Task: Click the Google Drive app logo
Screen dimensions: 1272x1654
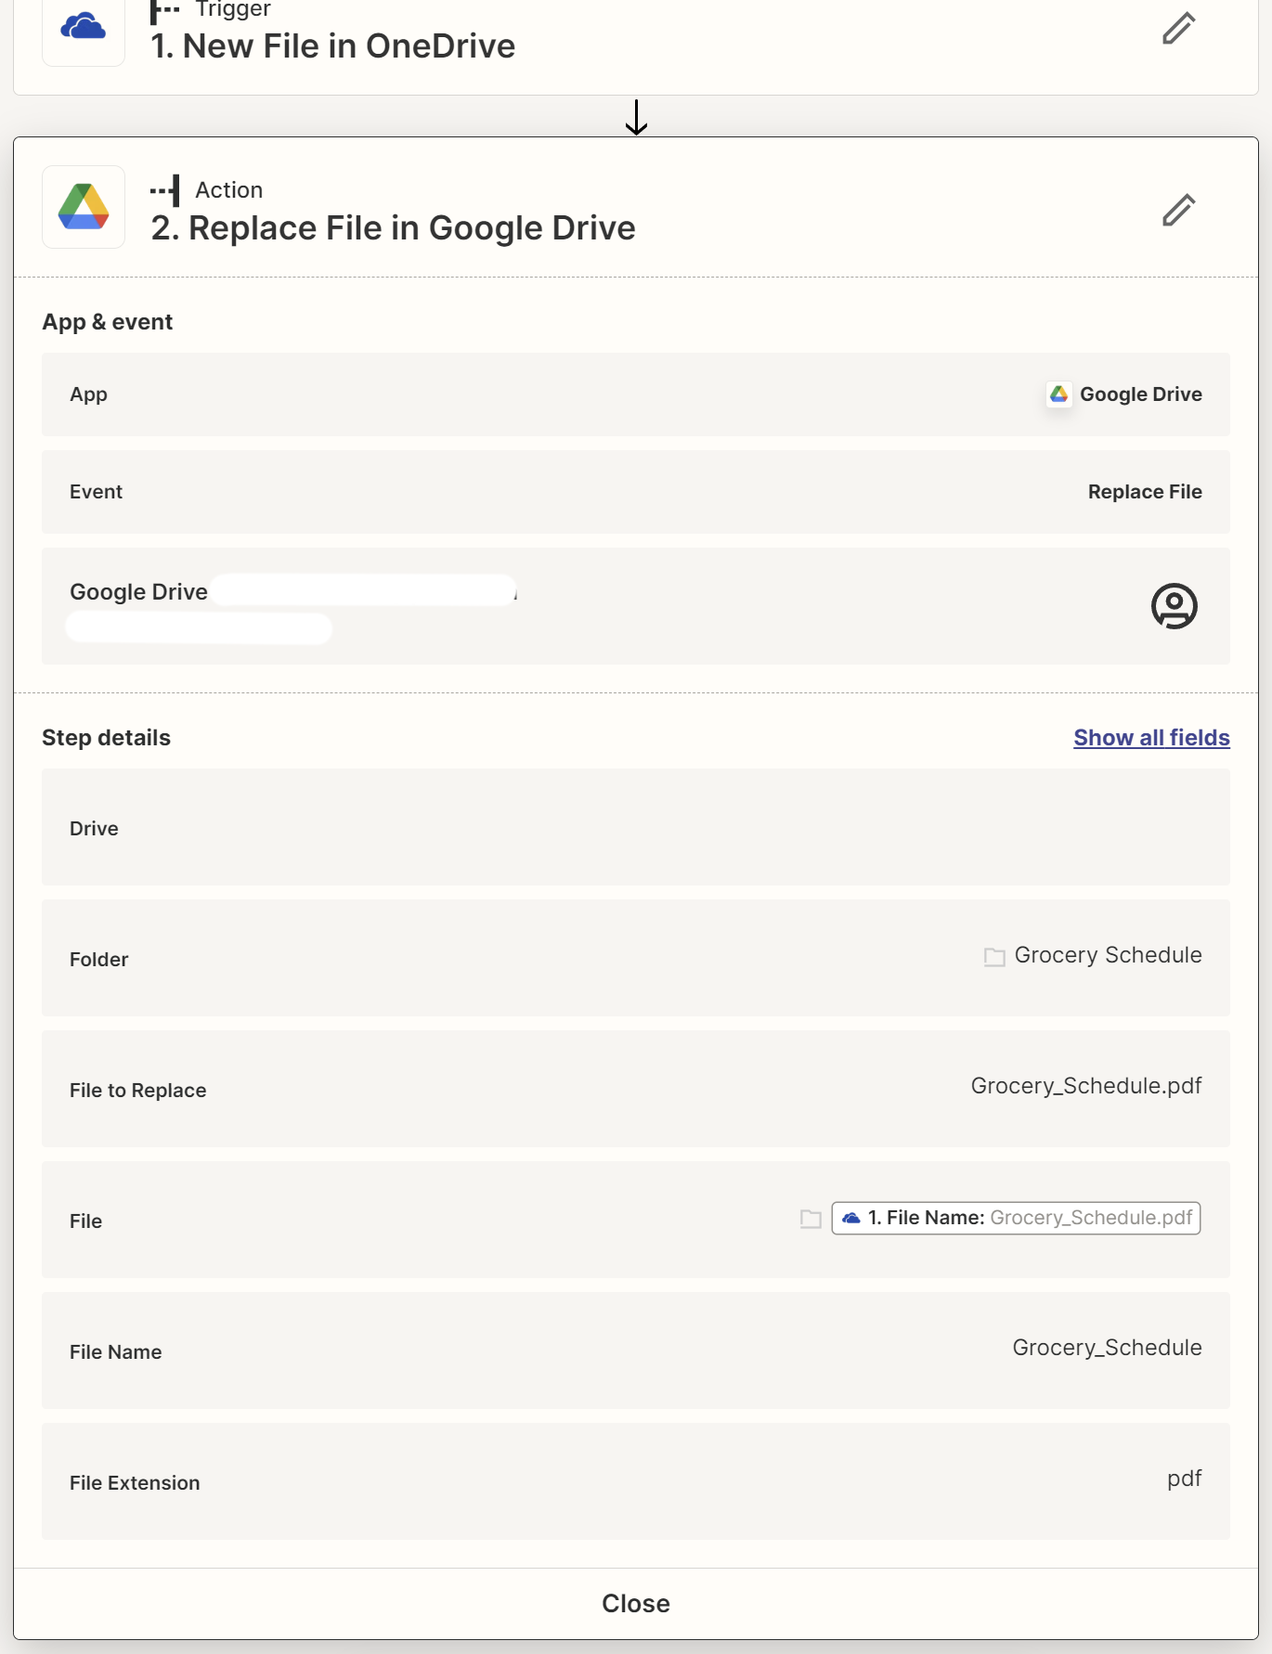Action: coord(84,207)
